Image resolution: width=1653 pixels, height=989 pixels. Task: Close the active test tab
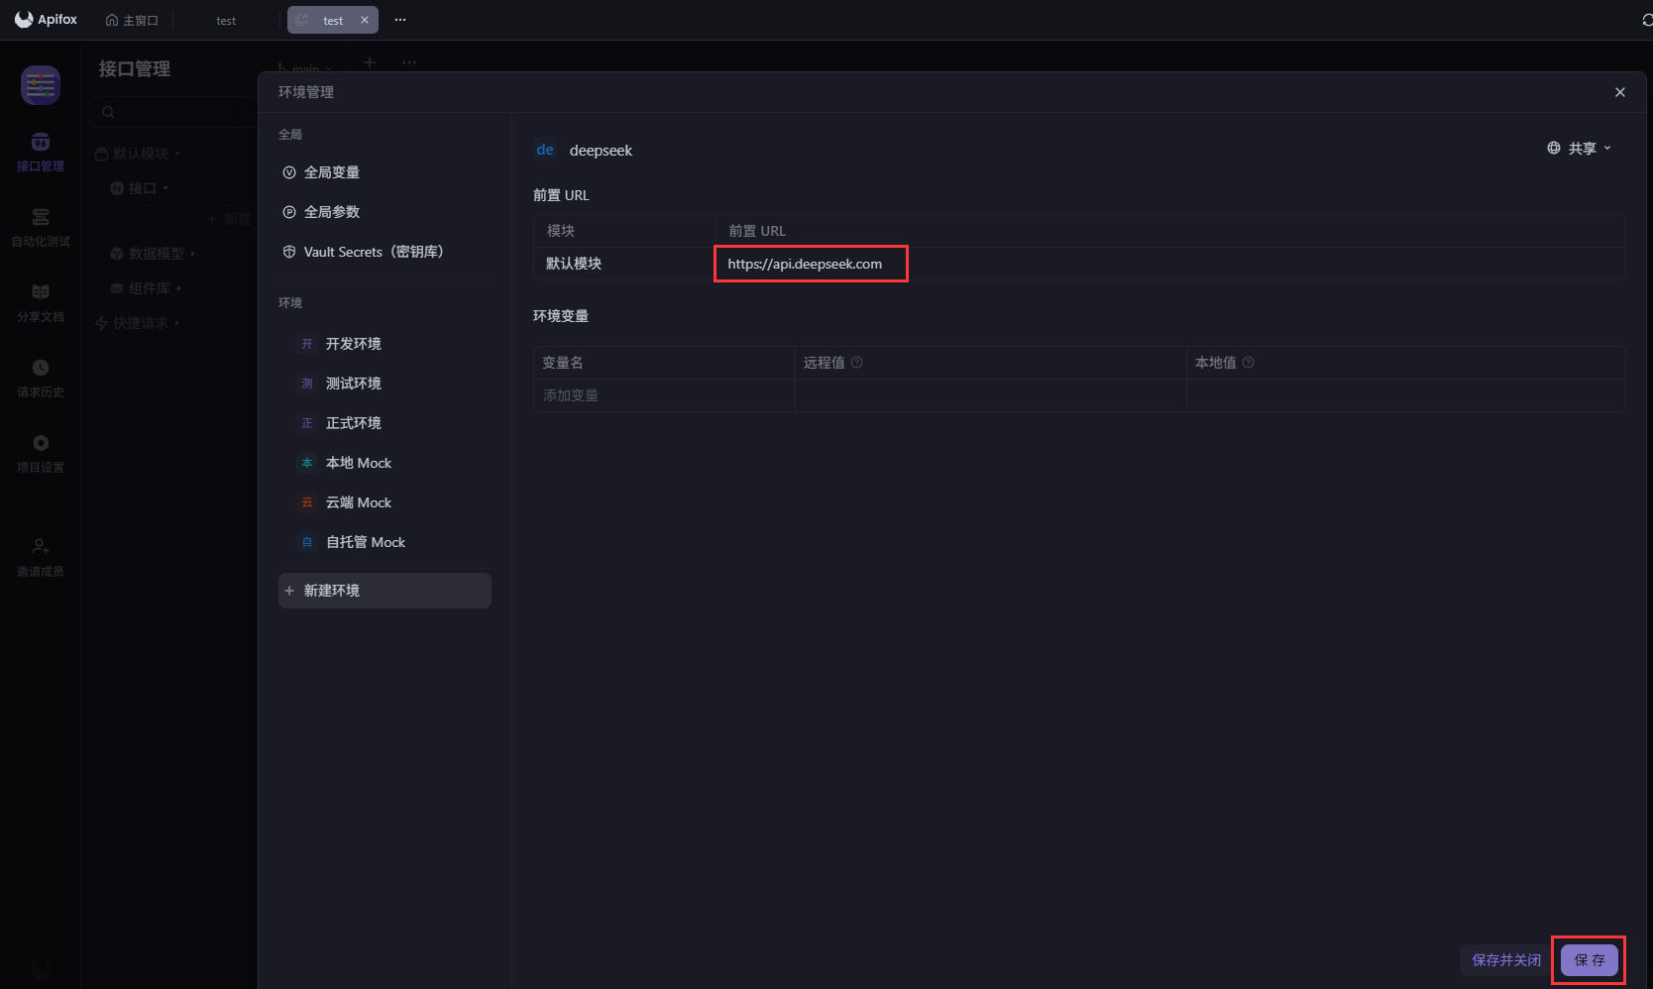(365, 20)
